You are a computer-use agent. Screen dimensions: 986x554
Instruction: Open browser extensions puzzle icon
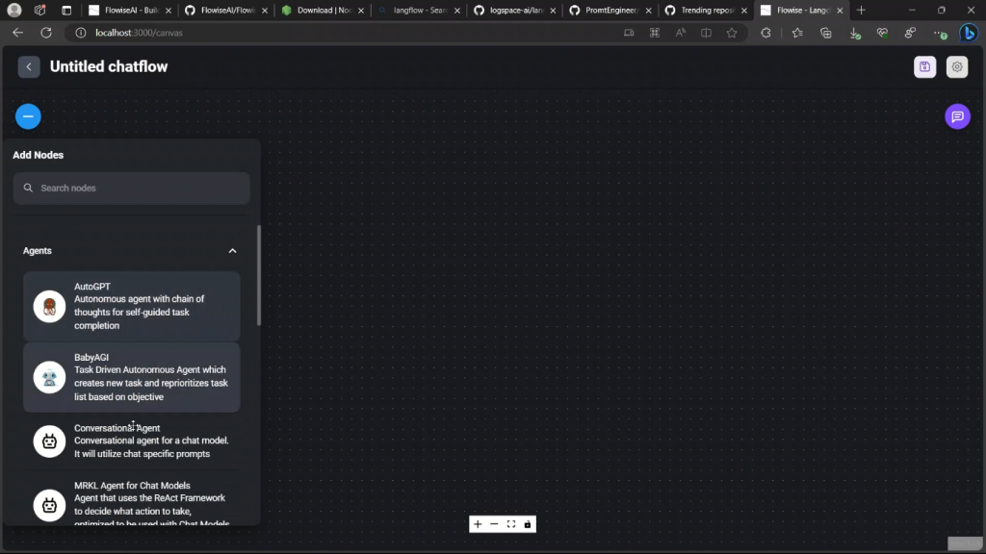(x=765, y=33)
